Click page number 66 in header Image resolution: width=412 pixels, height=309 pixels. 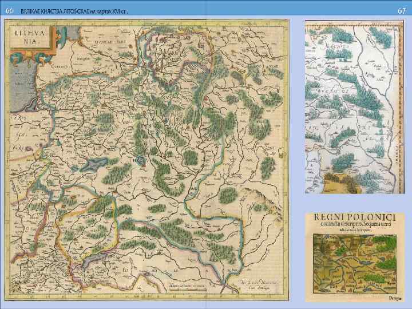click(10, 11)
